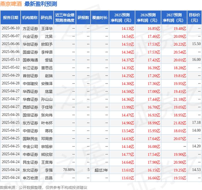The height and width of the screenshot is (190, 202).
Task: Click target price 14.20
Action: pyautogui.click(x=196, y=146)
